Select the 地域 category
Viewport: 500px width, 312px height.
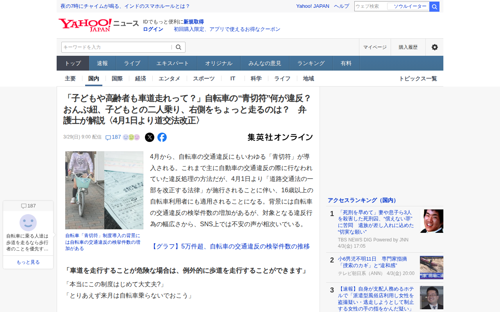pyautogui.click(x=309, y=78)
